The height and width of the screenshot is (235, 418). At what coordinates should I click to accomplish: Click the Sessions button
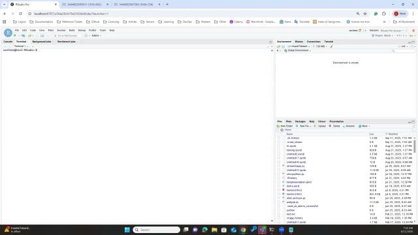(x=374, y=31)
